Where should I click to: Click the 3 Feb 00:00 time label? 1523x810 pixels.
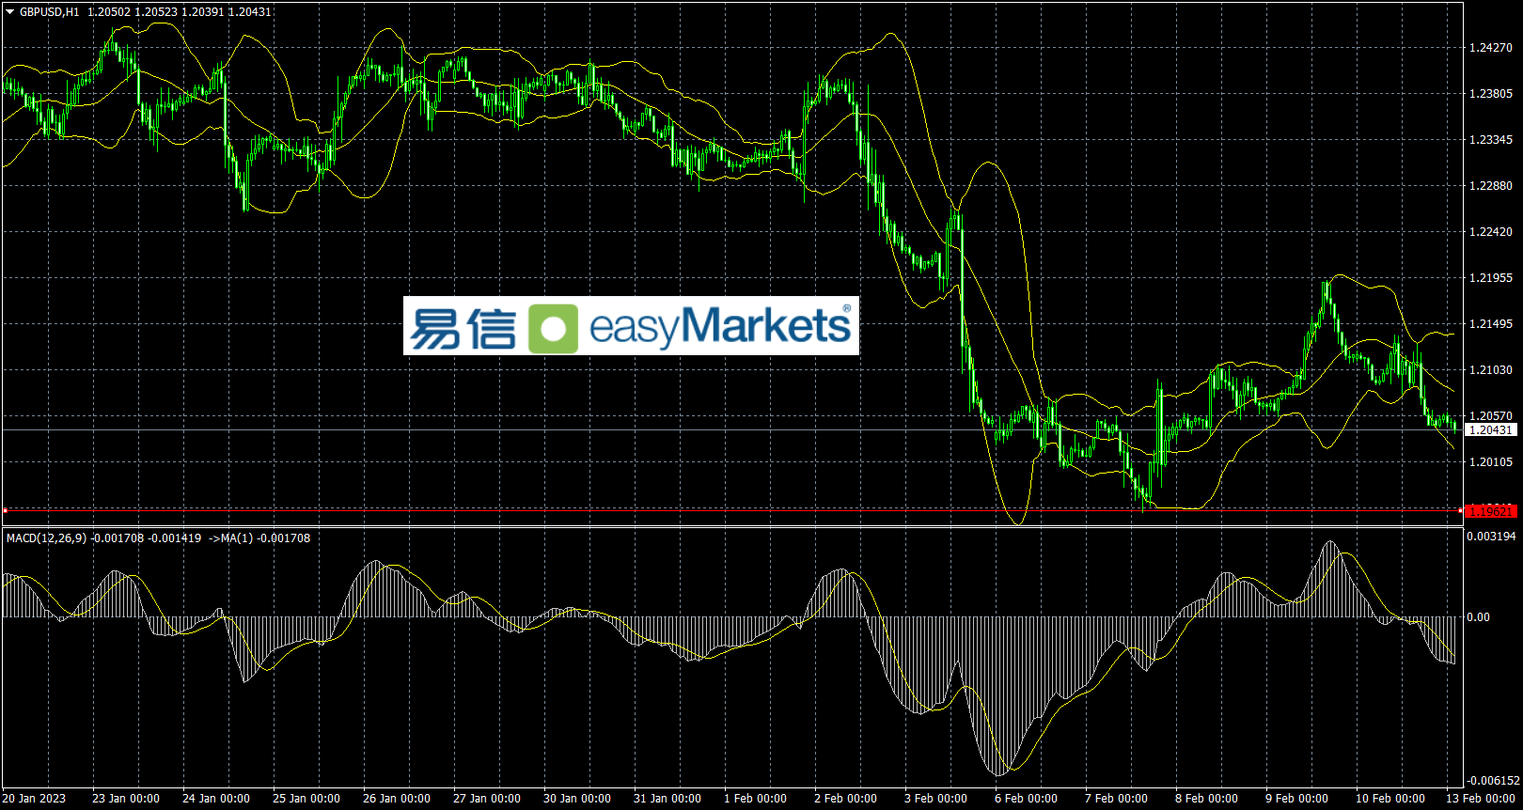(x=936, y=799)
